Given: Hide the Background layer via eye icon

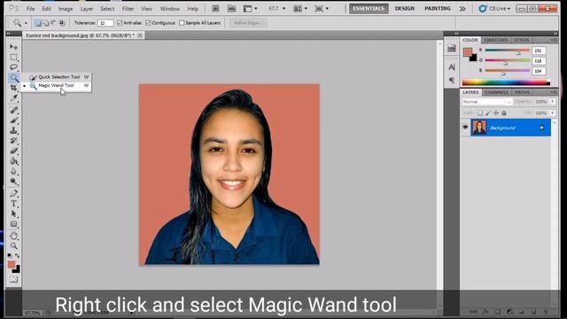Looking at the screenshot, I should coord(465,128).
